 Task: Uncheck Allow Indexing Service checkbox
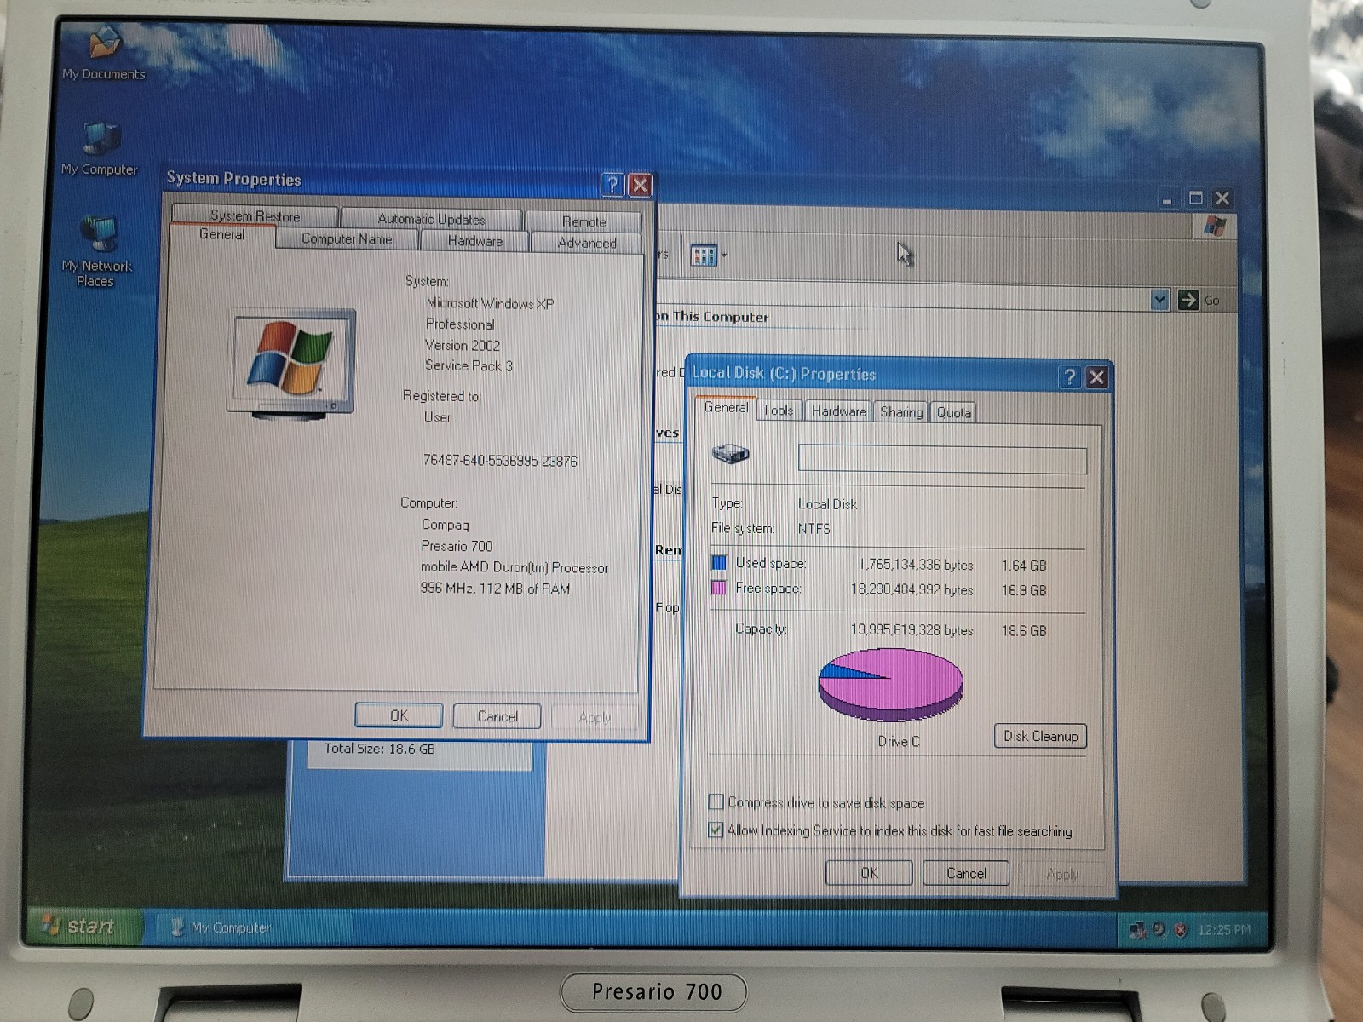point(716,829)
